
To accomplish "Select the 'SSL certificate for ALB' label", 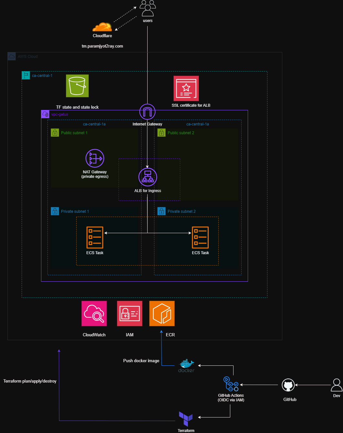I will point(191,105).
